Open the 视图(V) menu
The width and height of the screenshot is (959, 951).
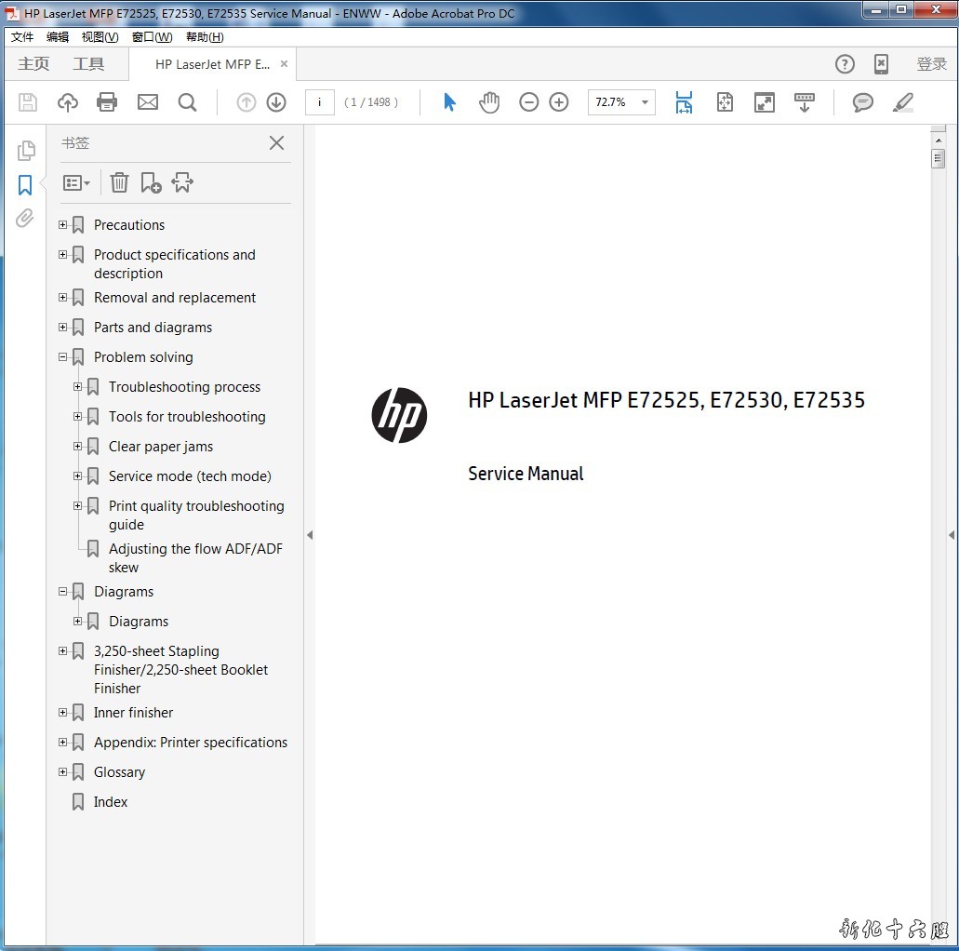(x=100, y=37)
